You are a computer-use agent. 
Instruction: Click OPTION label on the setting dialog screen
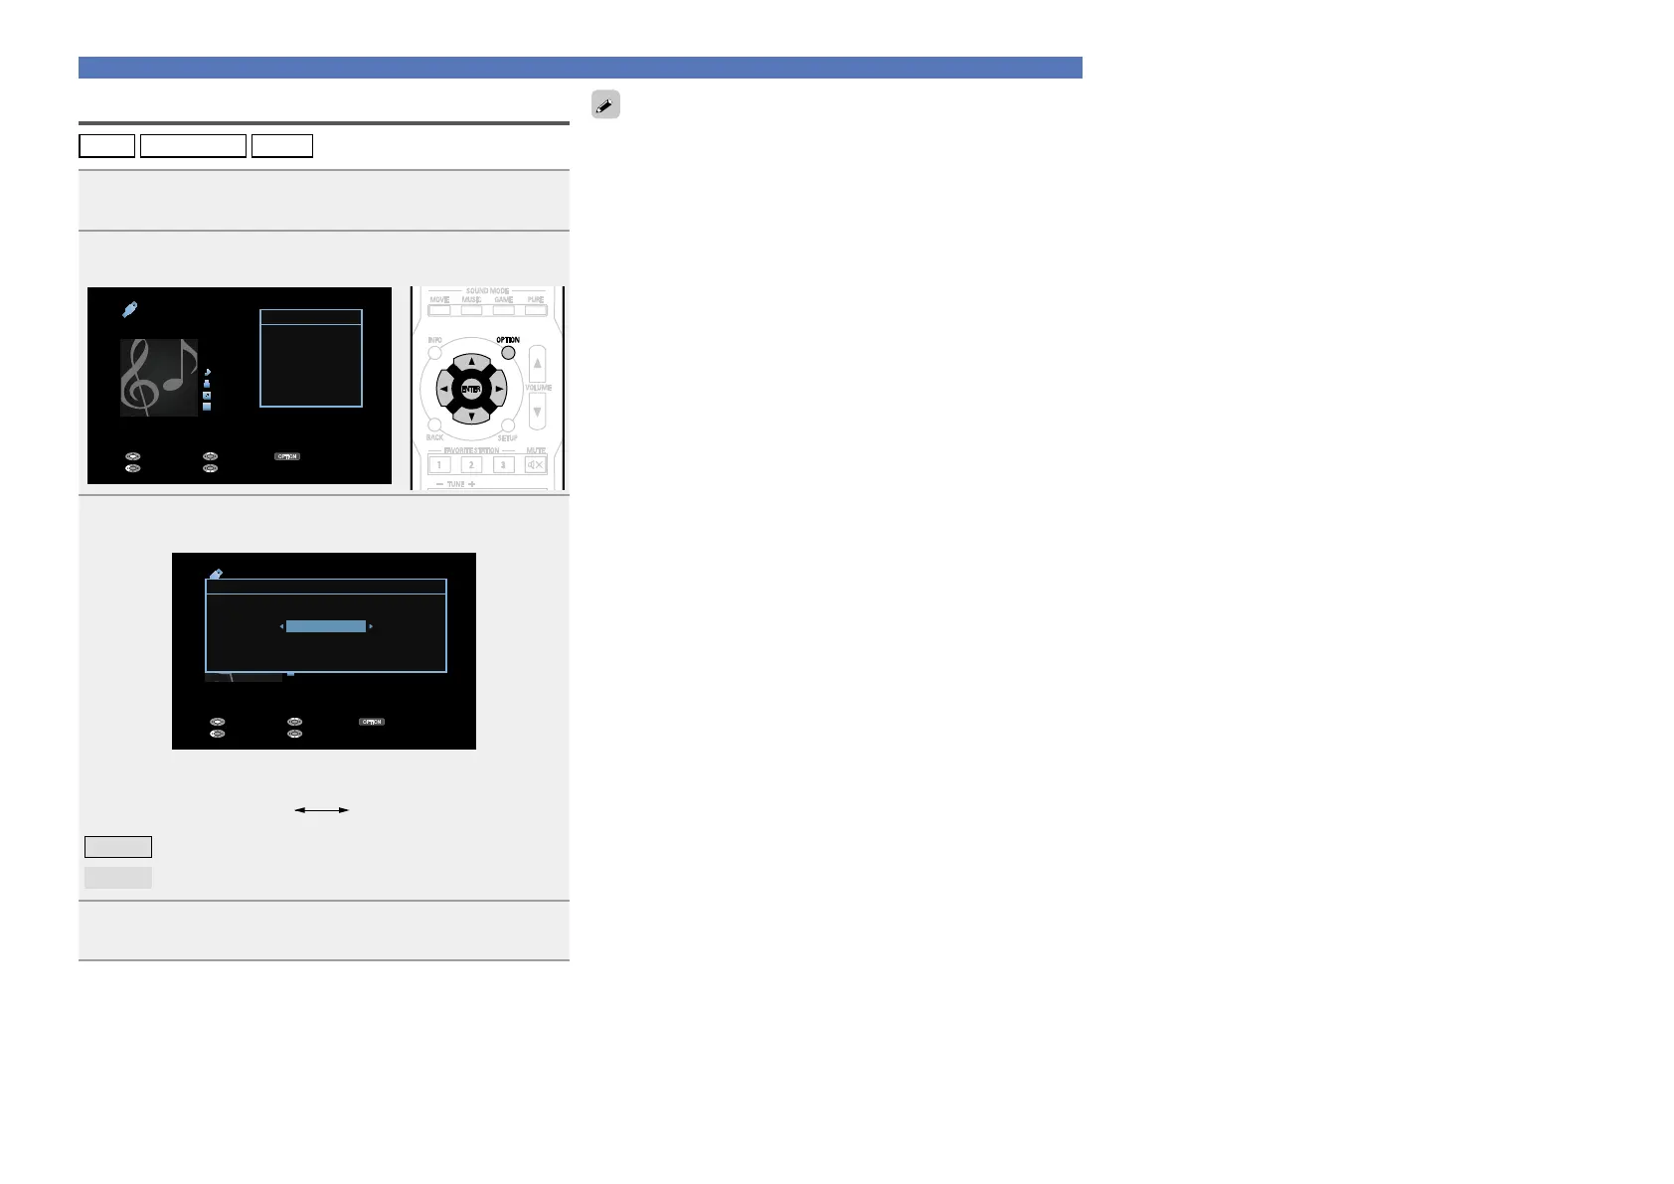coord(372,722)
